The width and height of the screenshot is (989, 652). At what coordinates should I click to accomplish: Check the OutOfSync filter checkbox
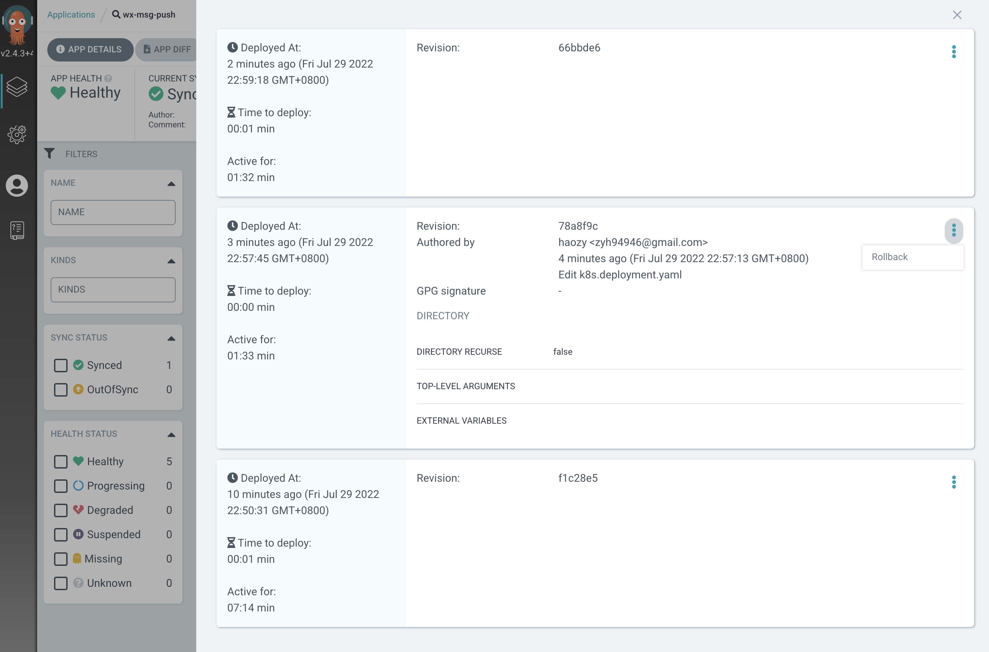point(61,390)
